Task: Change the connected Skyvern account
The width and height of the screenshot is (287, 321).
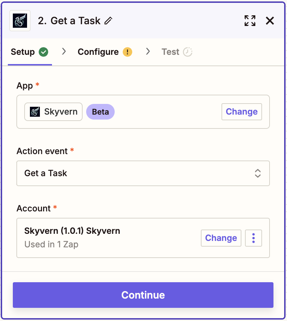Action: (x=221, y=238)
